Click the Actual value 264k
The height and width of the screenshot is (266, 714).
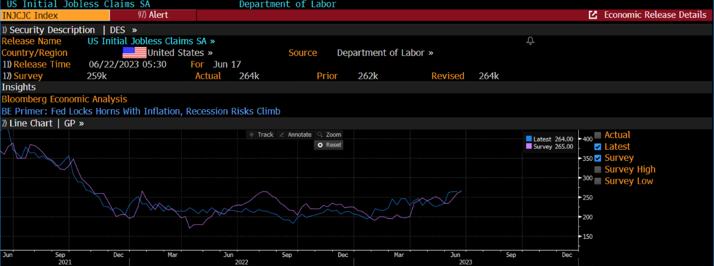[249, 76]
